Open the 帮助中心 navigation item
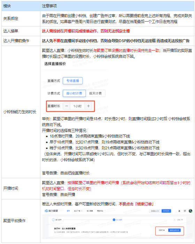Image resolution: width=195 pixels, height=244 pixels. (x=100, y=211)
